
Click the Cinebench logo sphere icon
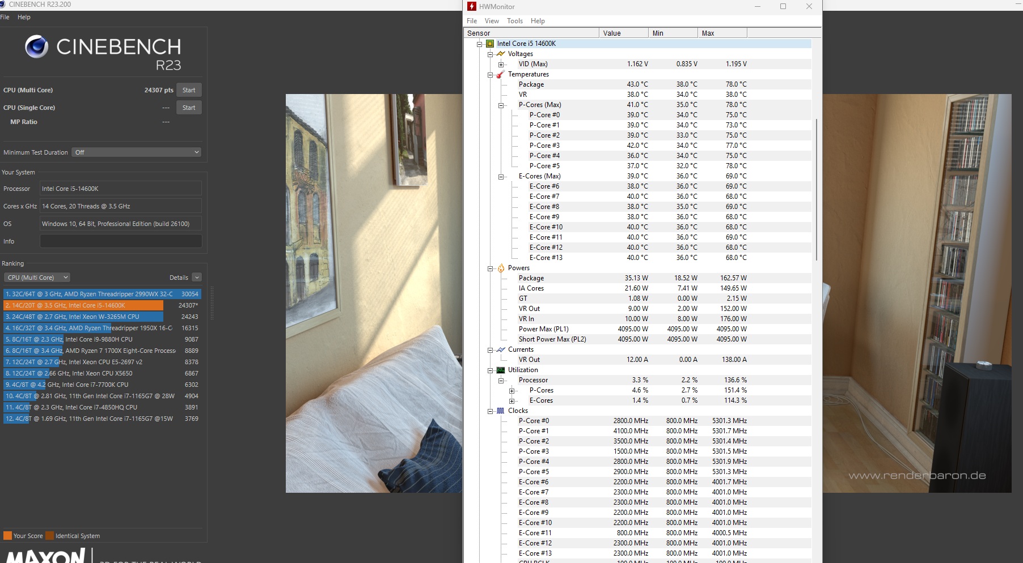37,46
